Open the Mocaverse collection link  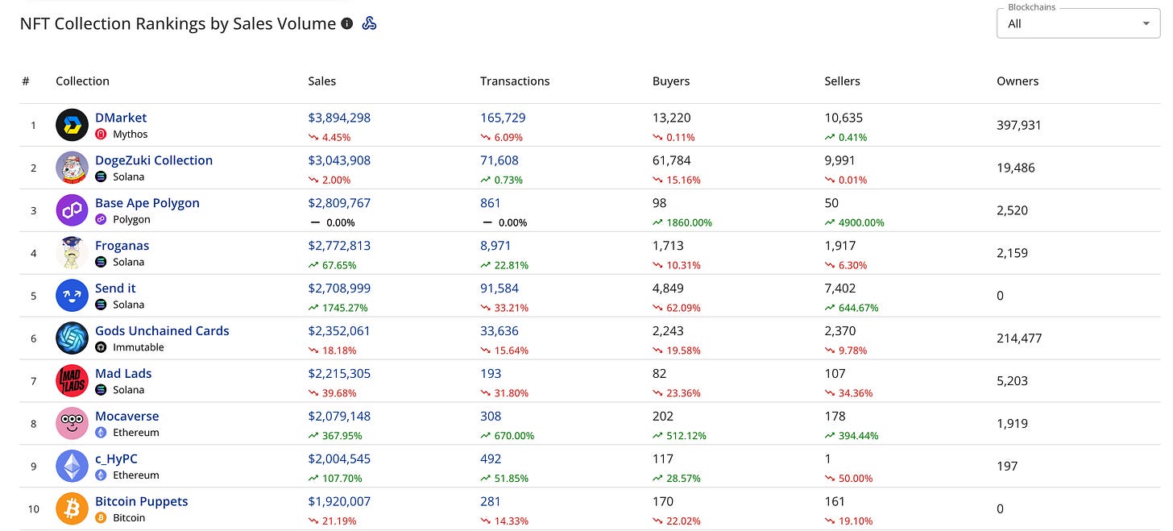click(127, 417)
